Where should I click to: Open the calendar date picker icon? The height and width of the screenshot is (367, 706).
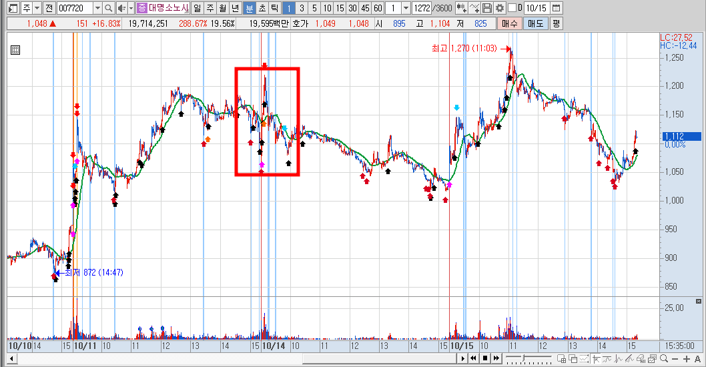pyautogui.click(x=556, y=8)
